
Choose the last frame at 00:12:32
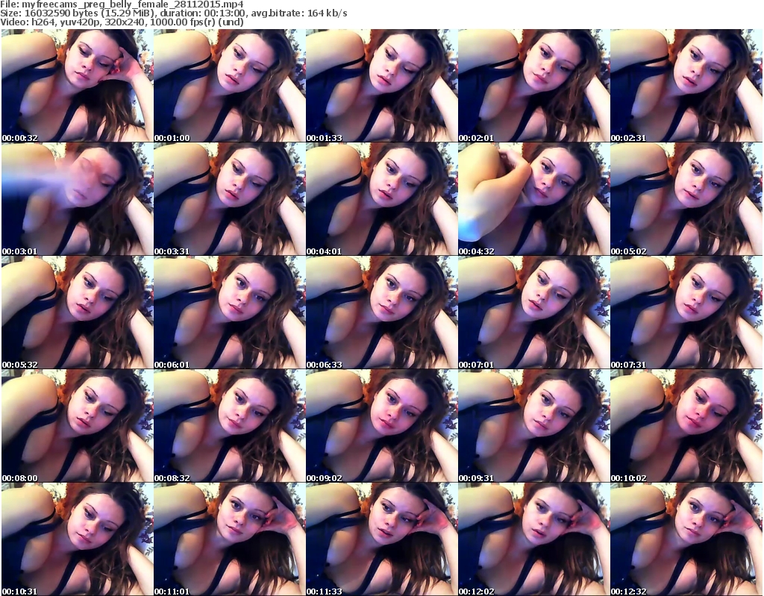pyautogui.click(x=686, y=539)
